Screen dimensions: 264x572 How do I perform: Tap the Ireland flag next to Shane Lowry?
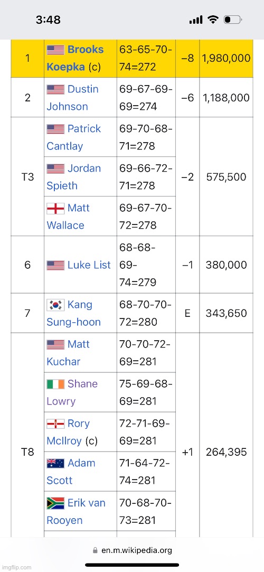[x=55, y=384]
